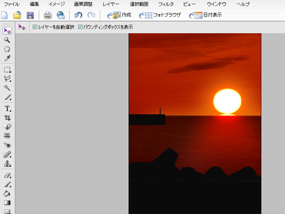Open the 選択範囲 menu
285x214 pixels.
[139, 4]
